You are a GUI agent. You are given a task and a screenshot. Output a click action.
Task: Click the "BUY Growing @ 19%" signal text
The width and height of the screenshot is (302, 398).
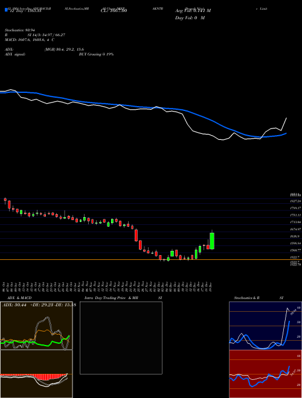point(96,54)
